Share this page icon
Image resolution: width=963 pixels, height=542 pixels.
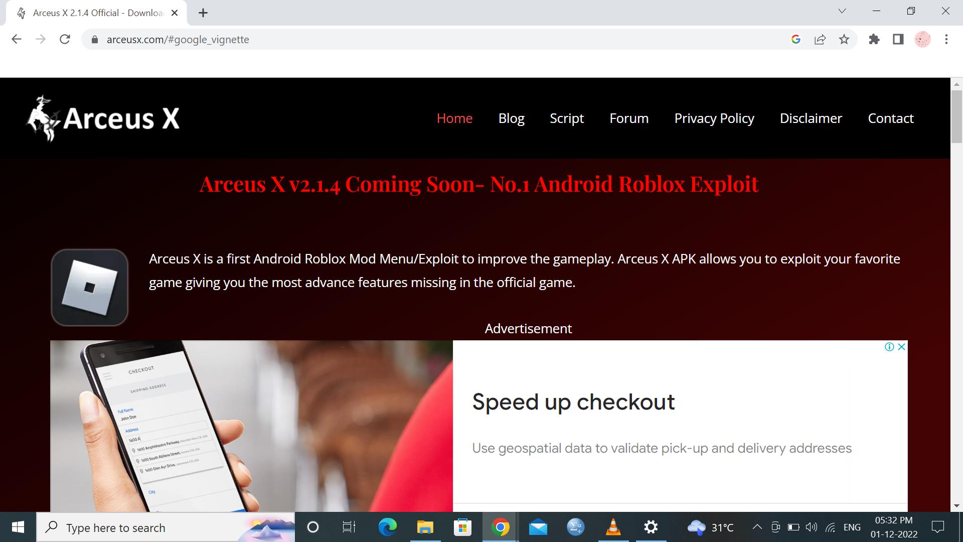pyautogui.click(x=820, y=39)
